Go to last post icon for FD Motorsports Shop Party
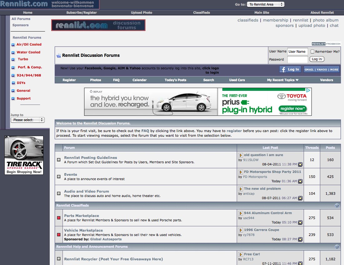Image resolution: width=344 pixels, height=265 pixels. click(300, 181)
